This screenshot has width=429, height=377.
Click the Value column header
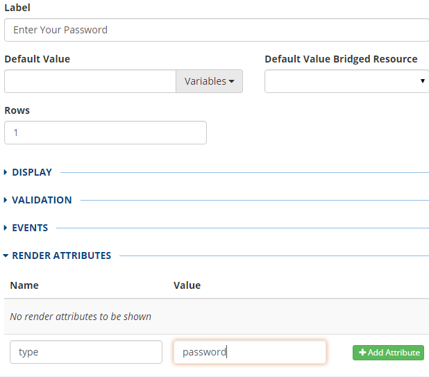(187, 285)
